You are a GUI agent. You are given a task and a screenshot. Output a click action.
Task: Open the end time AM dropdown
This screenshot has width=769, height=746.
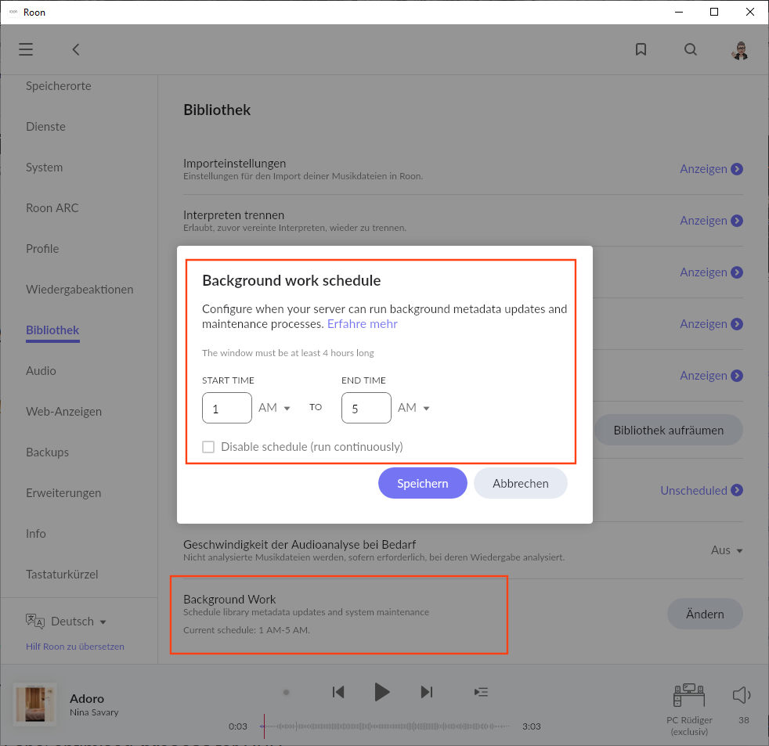pyautogui.click(x=413, y=408)
